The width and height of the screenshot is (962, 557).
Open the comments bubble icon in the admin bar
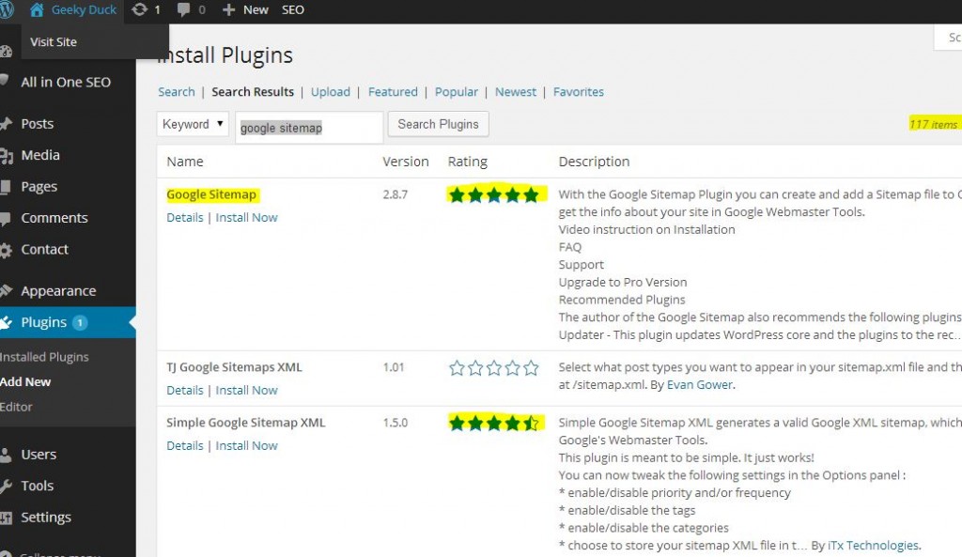tap(183, 9)
